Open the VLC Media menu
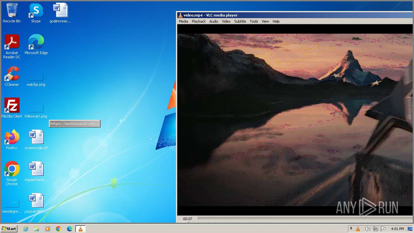The height and width of the screenshot is (233, 414). pyautogui.click(x=183, y=21)
